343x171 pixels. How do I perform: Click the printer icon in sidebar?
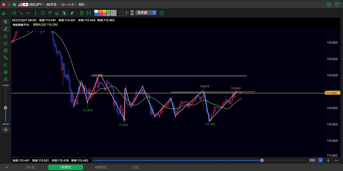click(5, 72)
